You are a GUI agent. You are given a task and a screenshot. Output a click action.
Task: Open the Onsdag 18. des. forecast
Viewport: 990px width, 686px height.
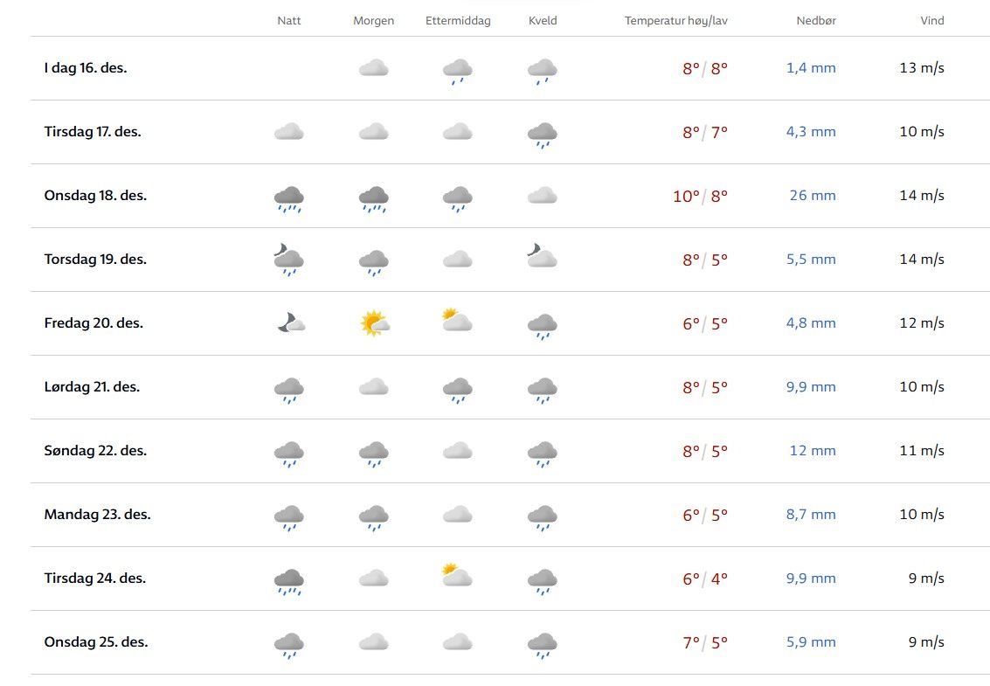(95, 196)
